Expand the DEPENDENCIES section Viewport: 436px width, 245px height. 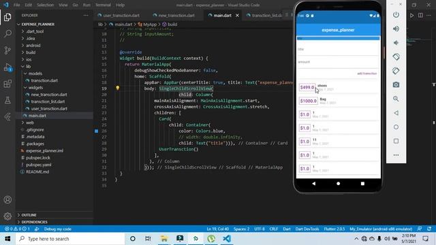tap(34, 222)
